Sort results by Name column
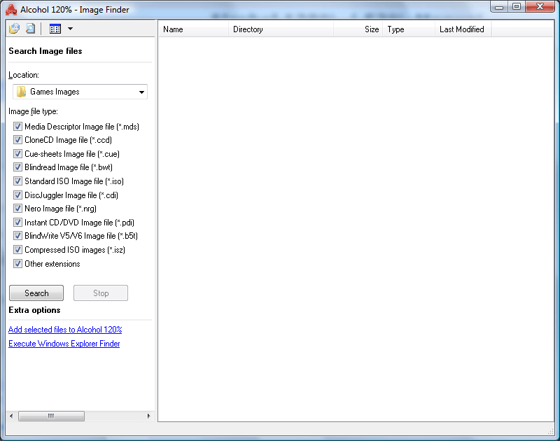This screenshot has width=560, height=441. (193, 29)
